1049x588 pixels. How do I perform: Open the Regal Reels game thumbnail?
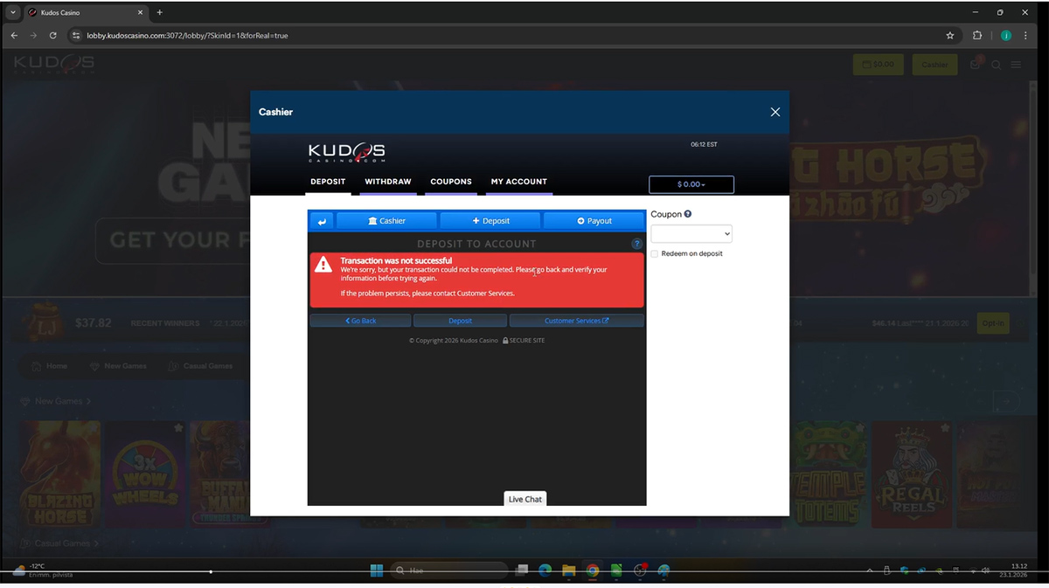coord(912,475)
